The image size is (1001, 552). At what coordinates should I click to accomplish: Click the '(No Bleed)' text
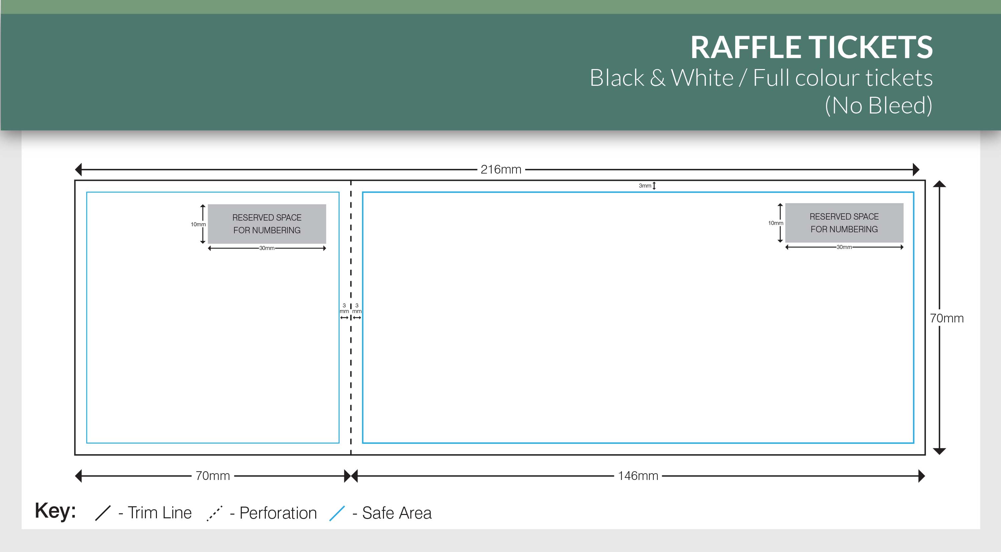tap(878, 105)
